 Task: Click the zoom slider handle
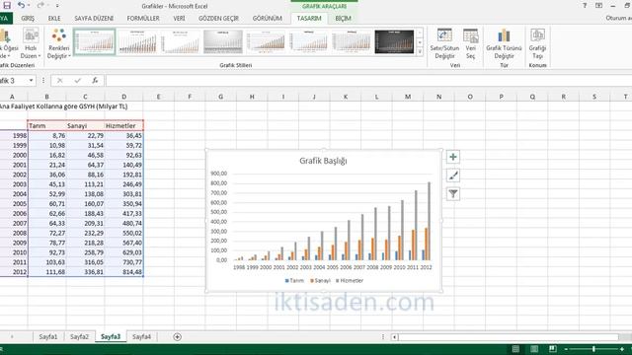click(593, 349)
